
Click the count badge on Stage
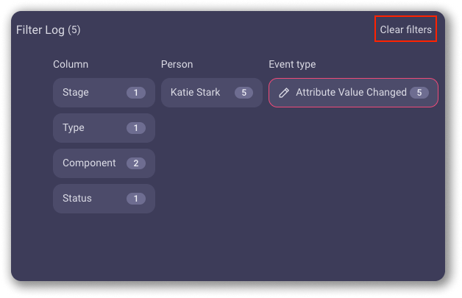tap(136, 93)
